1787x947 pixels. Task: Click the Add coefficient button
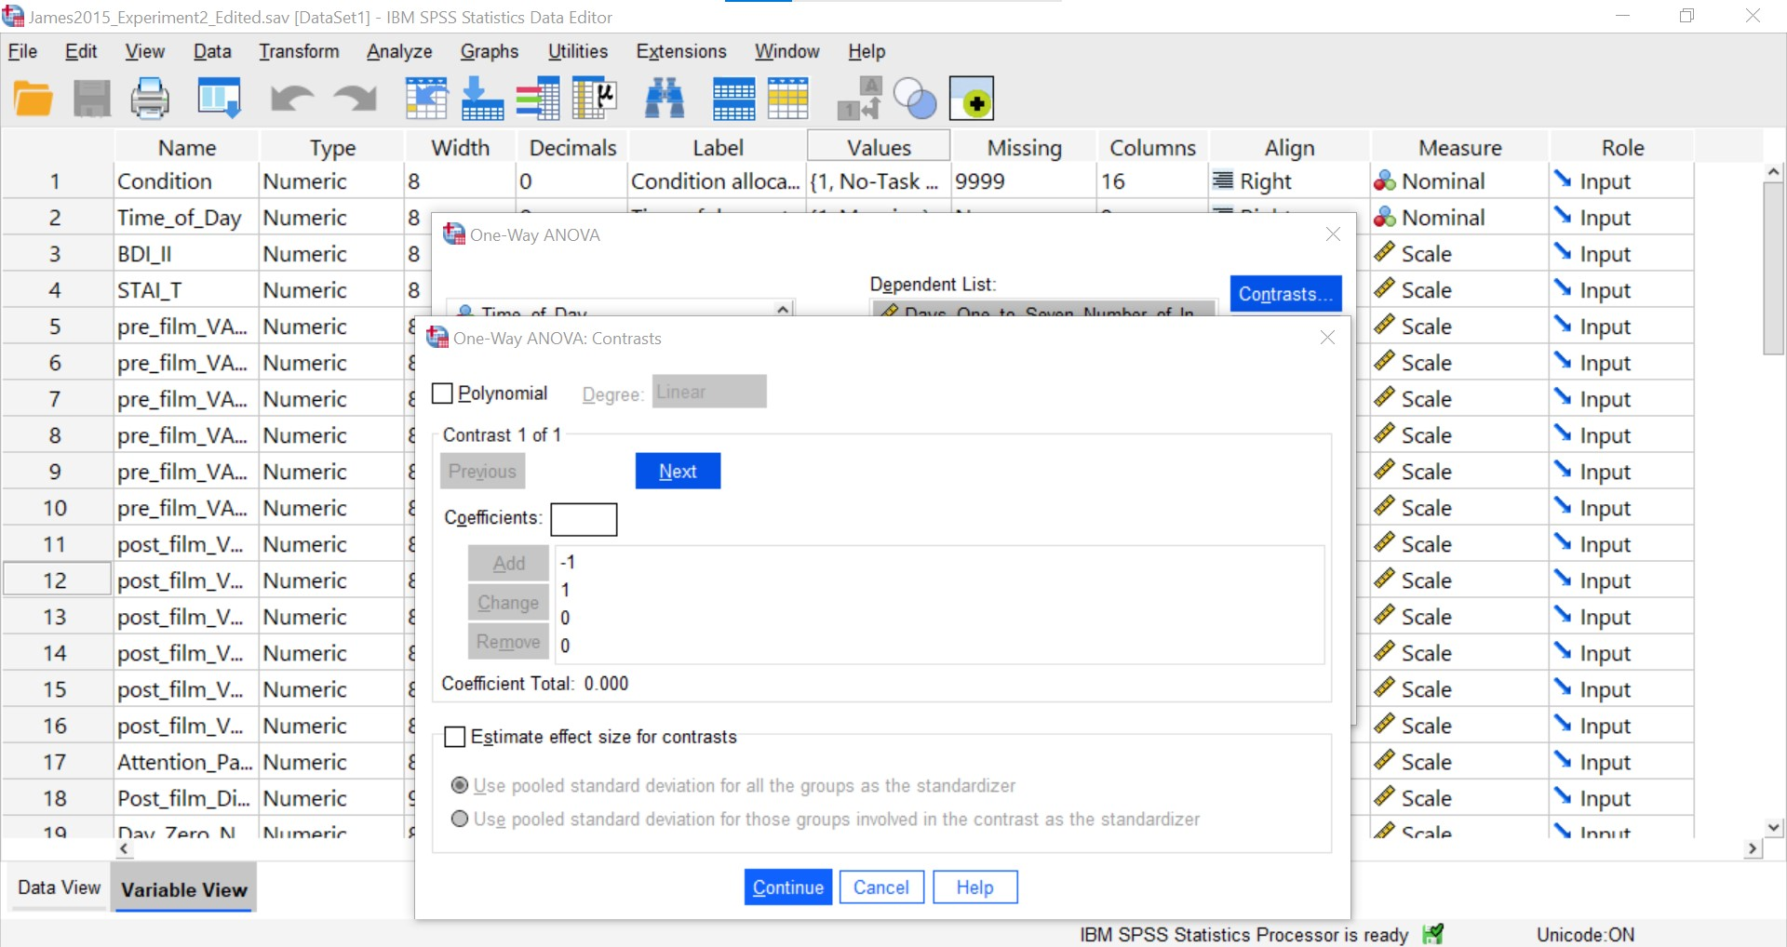[508, 563]
